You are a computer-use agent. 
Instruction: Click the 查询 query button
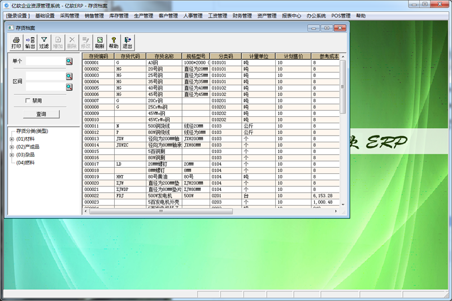tap(41, 114)
